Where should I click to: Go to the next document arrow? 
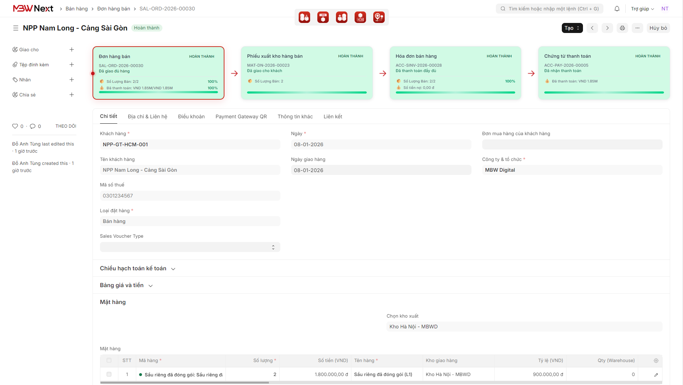[x=607, y=28]
